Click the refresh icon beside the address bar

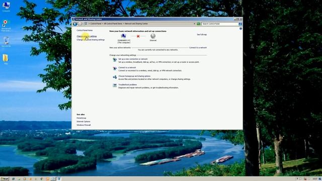coord(199,24)
